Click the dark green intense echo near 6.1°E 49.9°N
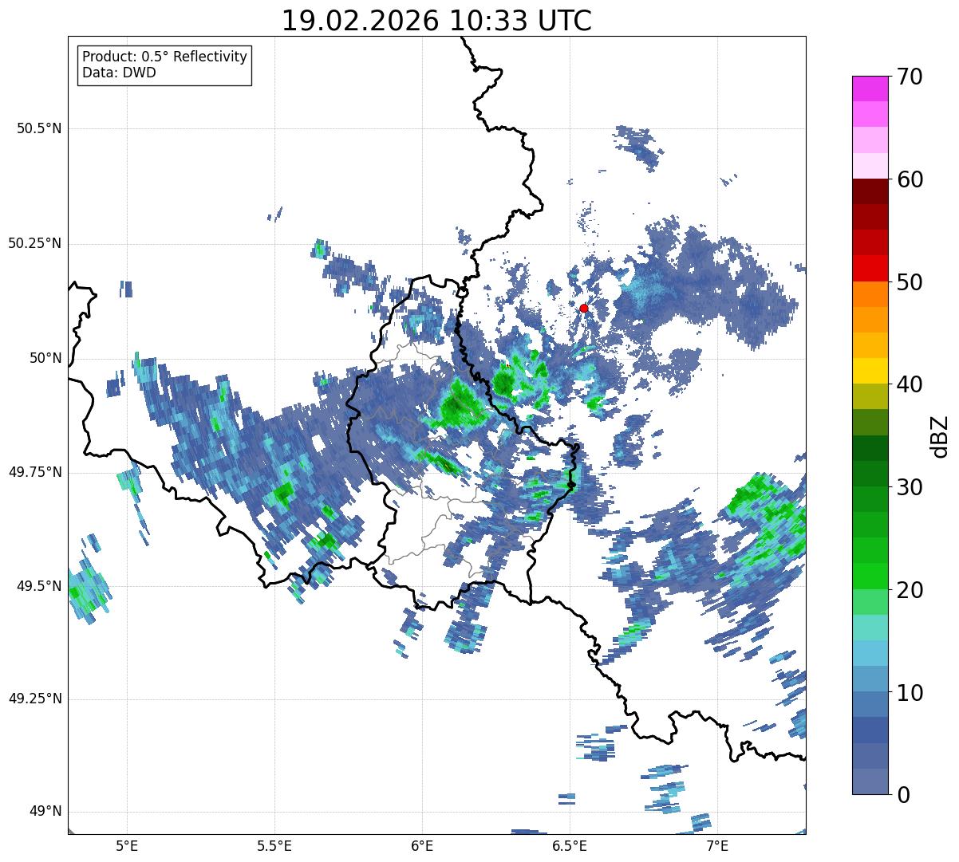The image size is (959, 862). point(459,404)
